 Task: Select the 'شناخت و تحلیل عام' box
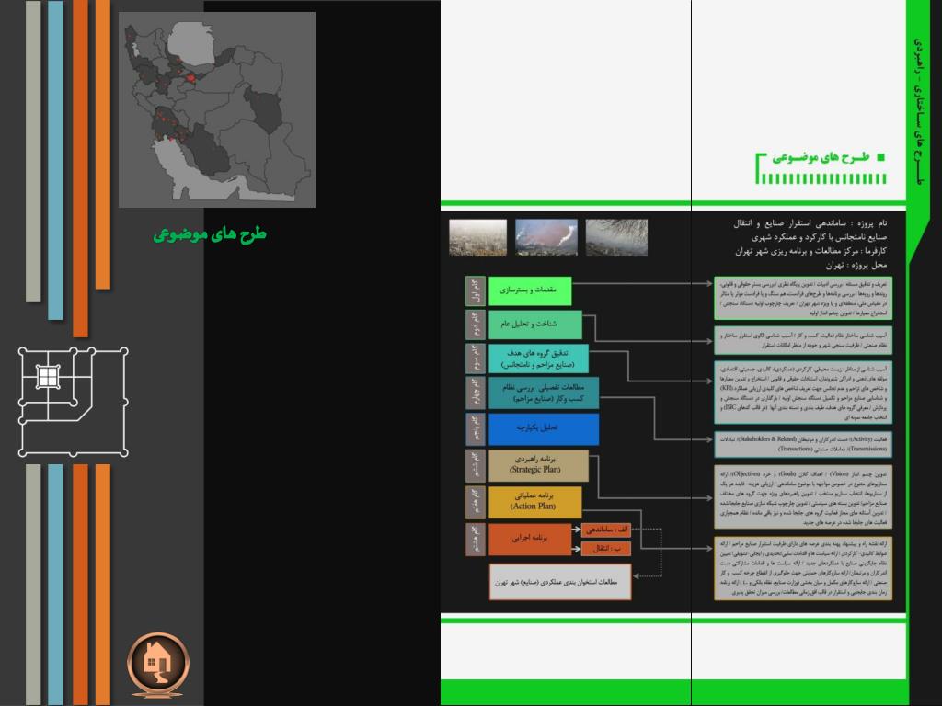point(534,325)
